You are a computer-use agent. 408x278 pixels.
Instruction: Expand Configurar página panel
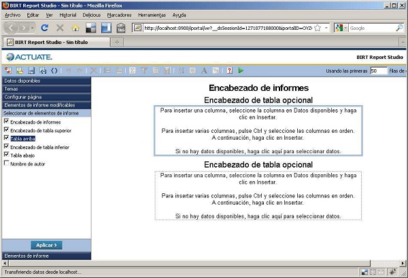pyautogui.click(x=46, y=97)
